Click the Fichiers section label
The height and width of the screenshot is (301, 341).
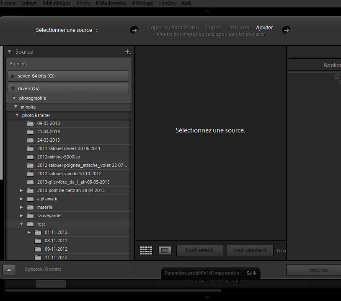pos(18,64)
